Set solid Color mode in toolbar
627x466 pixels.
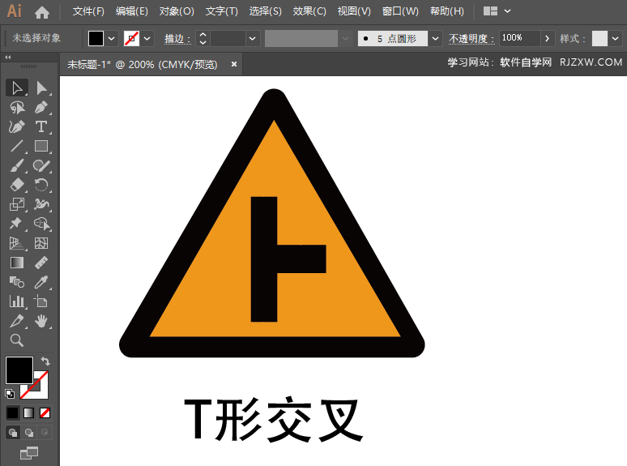[x=12, y=413]
